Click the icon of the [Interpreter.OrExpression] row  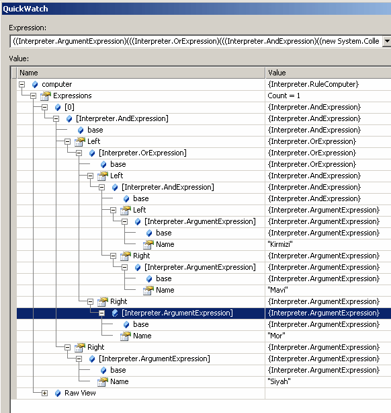[x=92, y=153]
